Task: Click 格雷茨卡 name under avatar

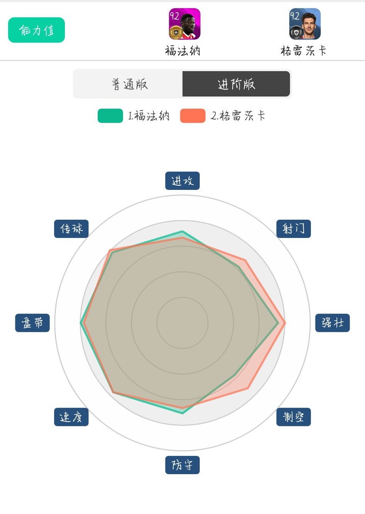Action: coord(304,51)
